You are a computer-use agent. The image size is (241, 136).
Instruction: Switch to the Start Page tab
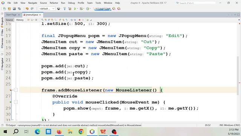(x=11, y=15)
